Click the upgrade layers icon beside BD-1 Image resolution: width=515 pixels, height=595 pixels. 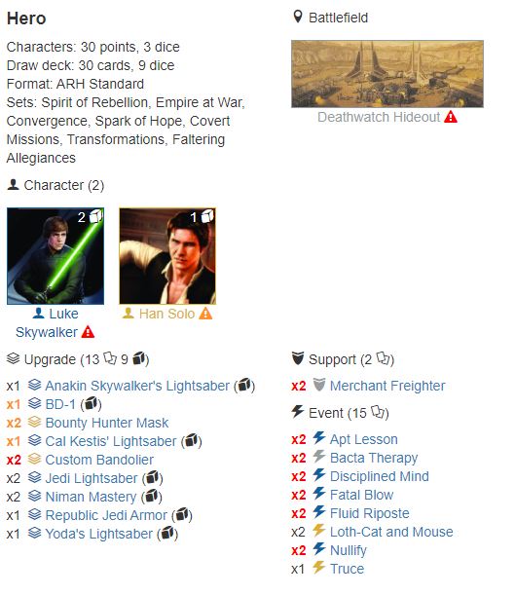coord(34,403)
